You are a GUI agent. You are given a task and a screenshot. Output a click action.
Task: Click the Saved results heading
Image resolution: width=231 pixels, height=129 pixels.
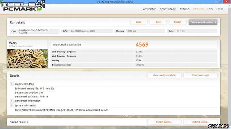tap(19, 122)
